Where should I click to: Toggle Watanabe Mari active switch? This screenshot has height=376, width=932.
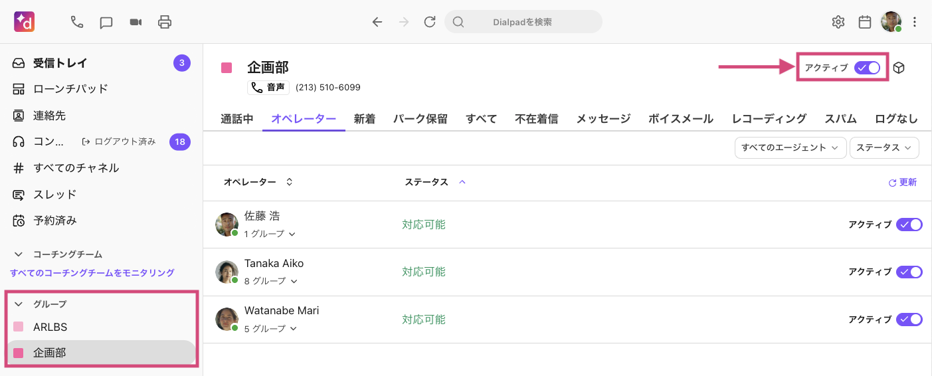coord(909,320)
